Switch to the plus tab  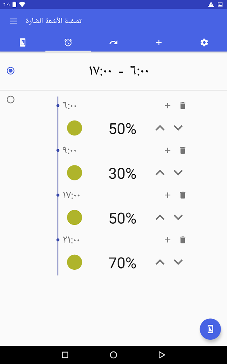pos(159,42)
